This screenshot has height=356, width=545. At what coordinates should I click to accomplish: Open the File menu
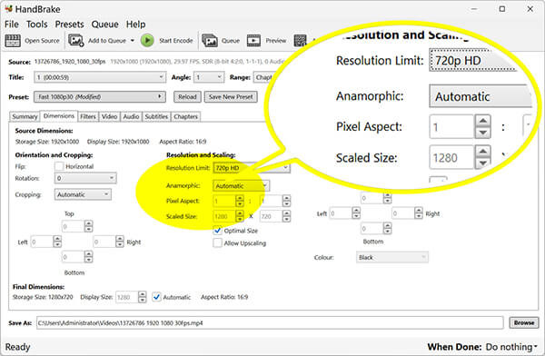pyautogui.click(x=12, y=25)
